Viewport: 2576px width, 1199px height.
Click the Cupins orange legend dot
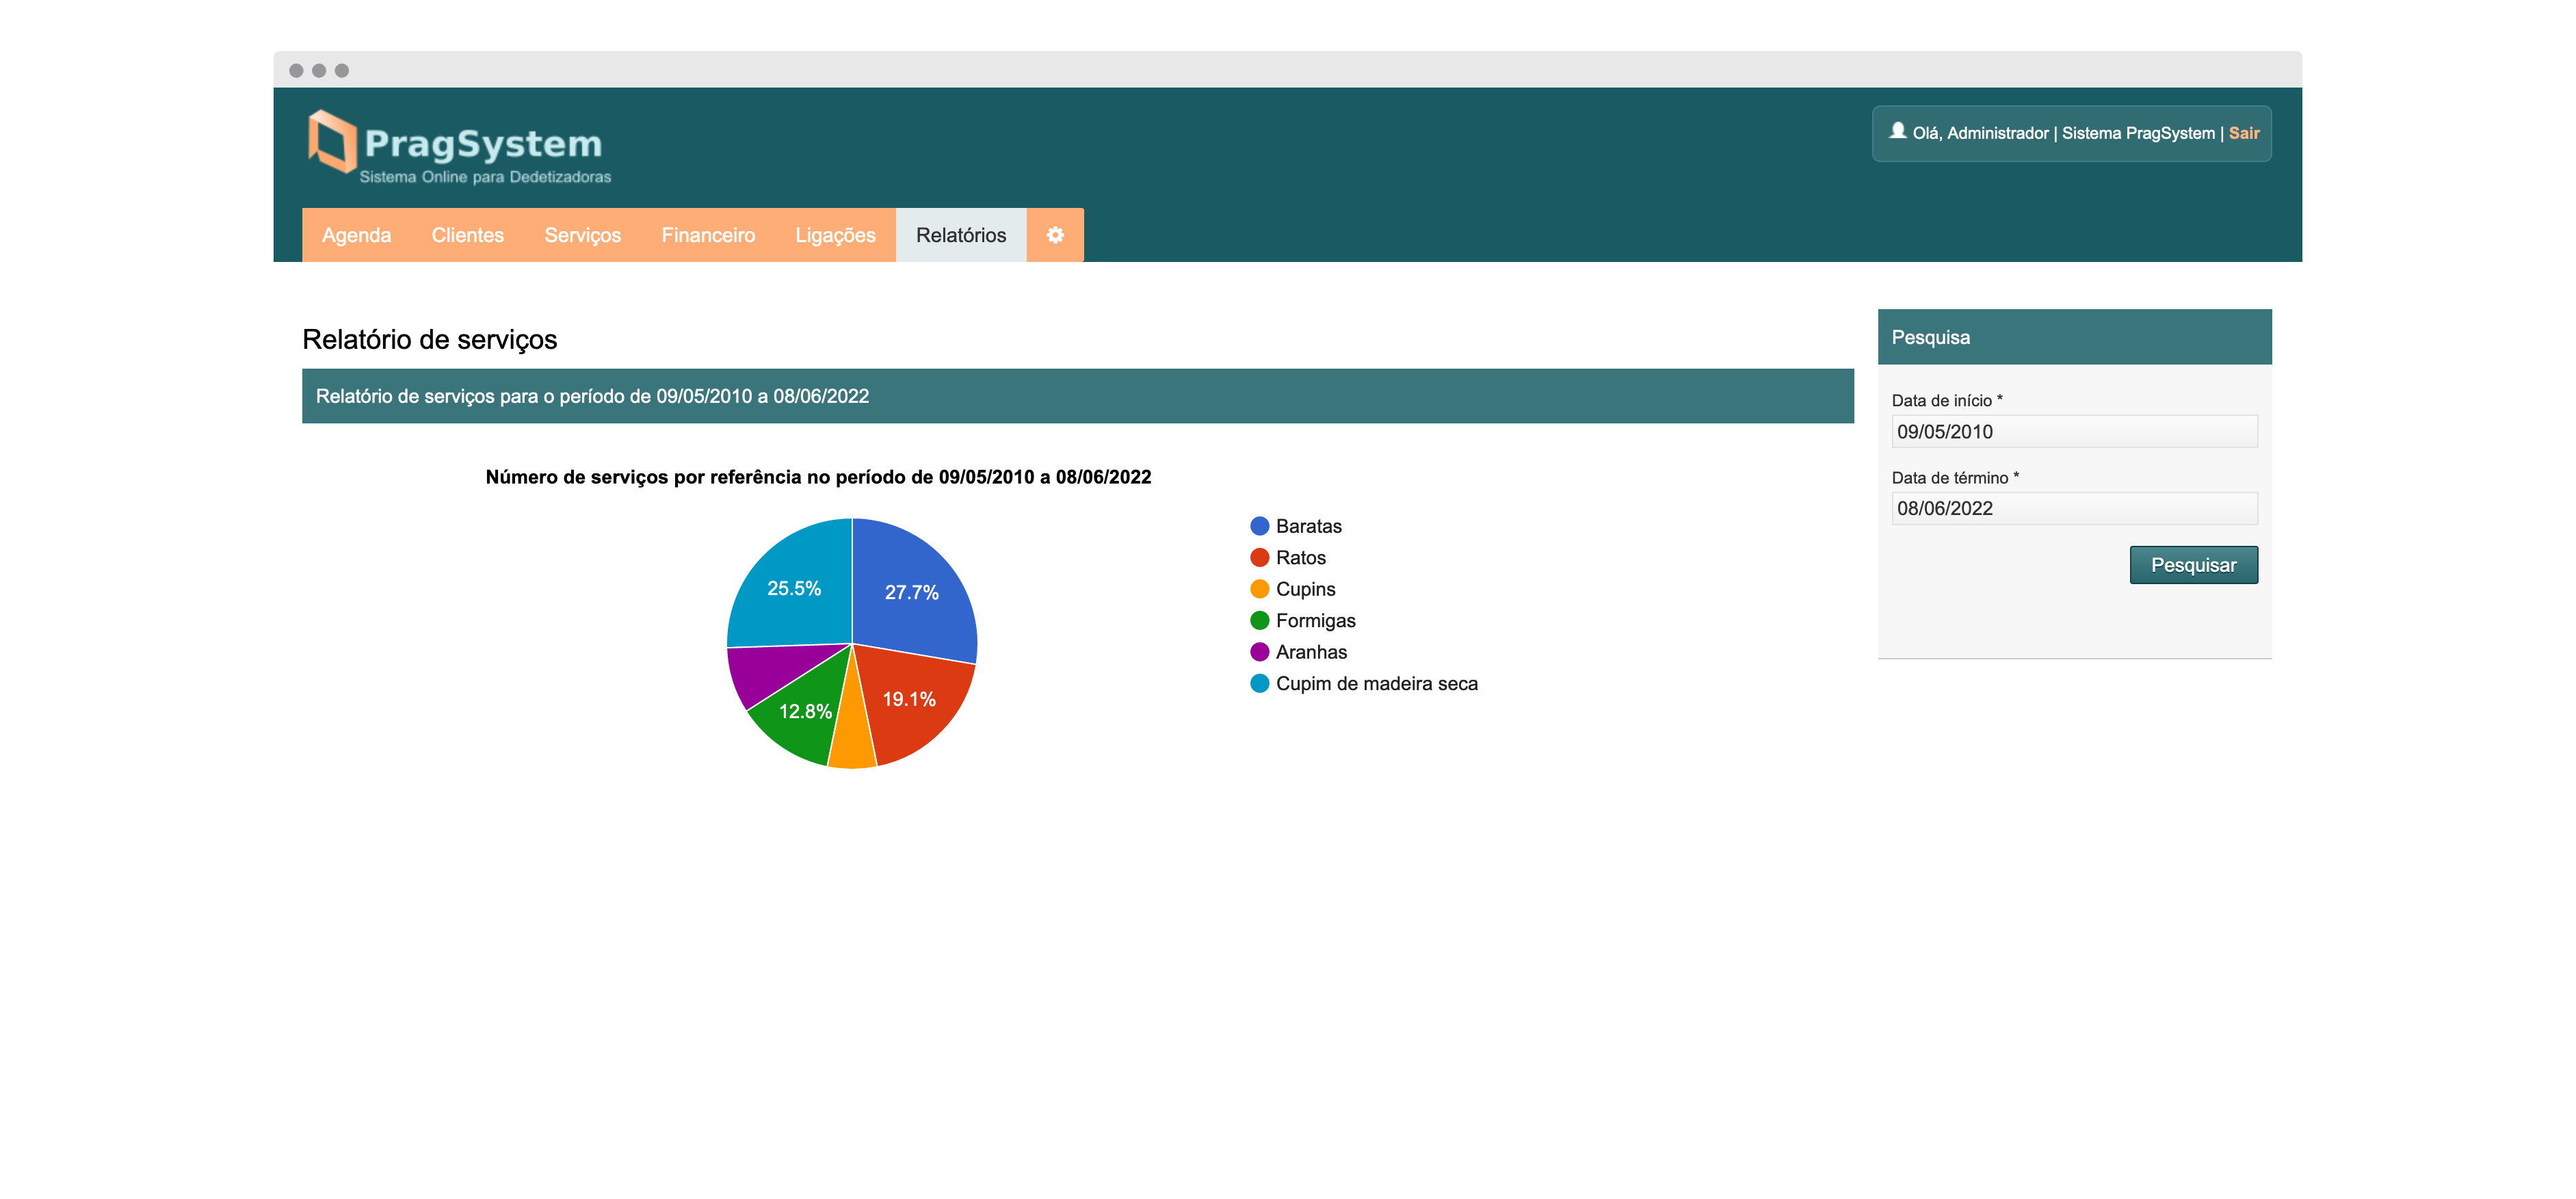point(1259,589)
